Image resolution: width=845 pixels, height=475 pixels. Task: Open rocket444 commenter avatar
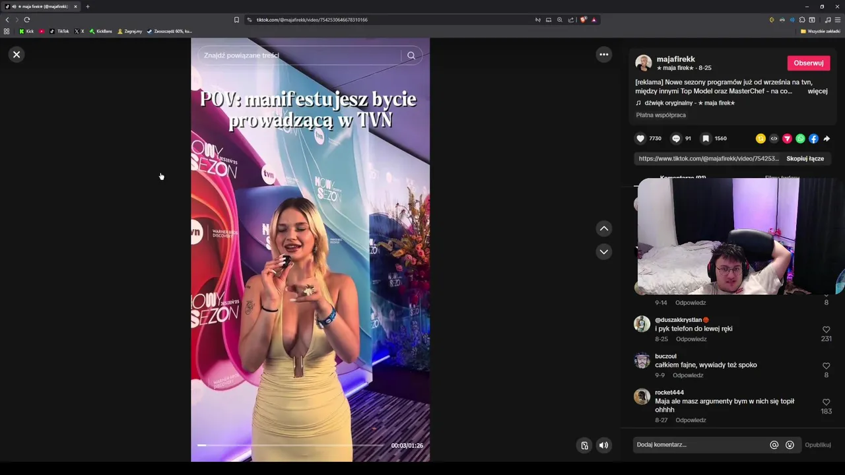pyautogui.click(x=642, y=396)
